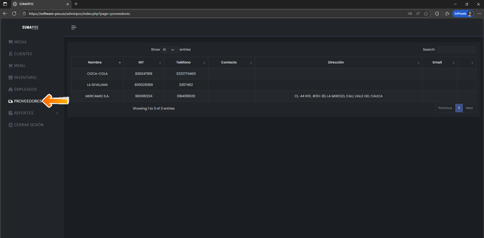Expand the Reportes submenu chevron
484x238 pixels.
[x=57, y=113]
